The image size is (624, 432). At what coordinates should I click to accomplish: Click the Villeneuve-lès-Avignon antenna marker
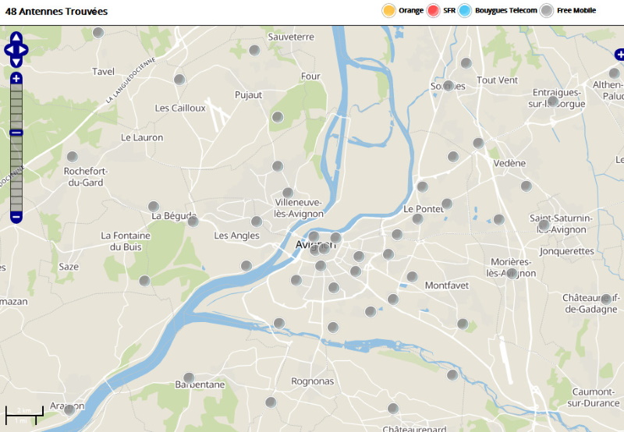point(288,193)
